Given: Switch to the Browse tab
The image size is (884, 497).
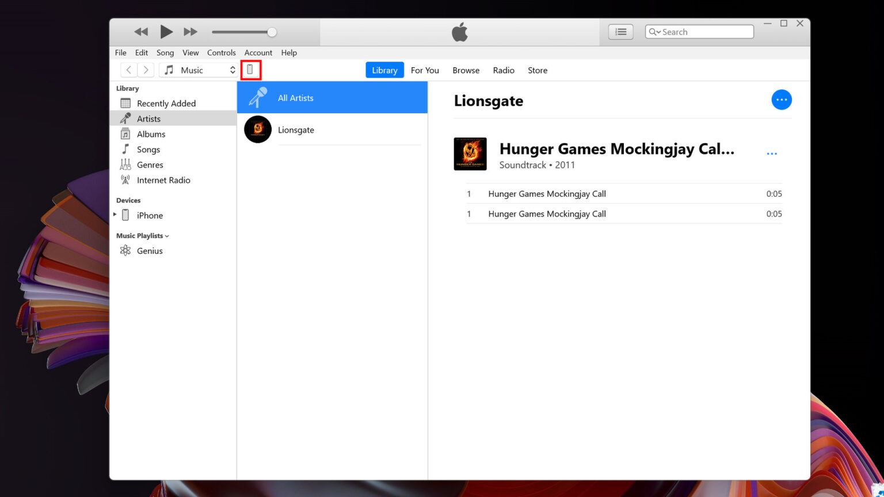Looking at the screenshot, I should point(466,70).
